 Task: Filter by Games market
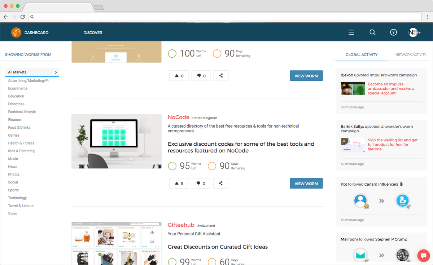(x=14, y=136)
